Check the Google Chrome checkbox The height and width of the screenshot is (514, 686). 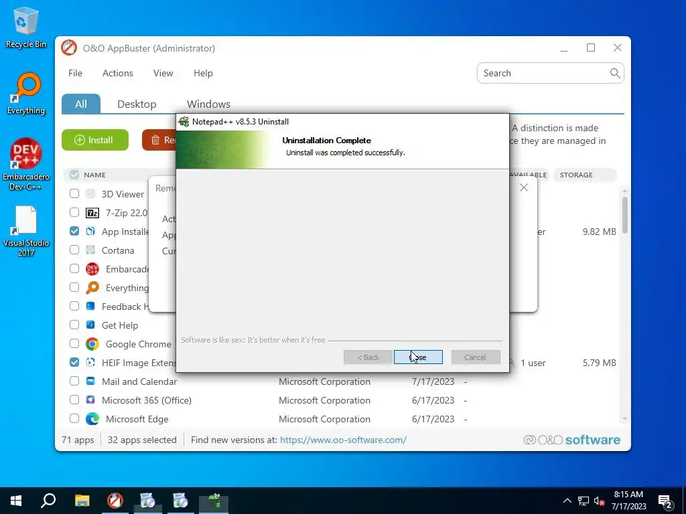click(74, 344)
